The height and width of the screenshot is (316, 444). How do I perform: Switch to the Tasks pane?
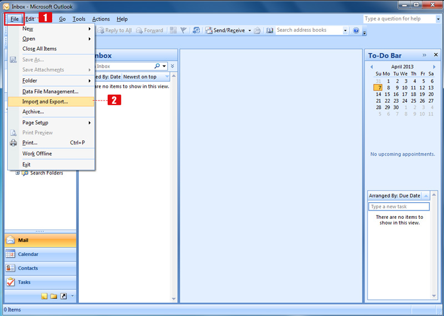(x=40, y=282)
